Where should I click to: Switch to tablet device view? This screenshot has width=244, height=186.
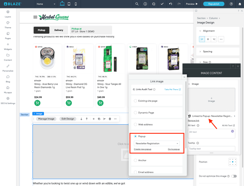coord(69,4)
